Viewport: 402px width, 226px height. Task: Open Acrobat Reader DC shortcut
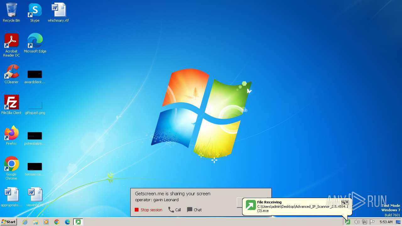[11, 45]
